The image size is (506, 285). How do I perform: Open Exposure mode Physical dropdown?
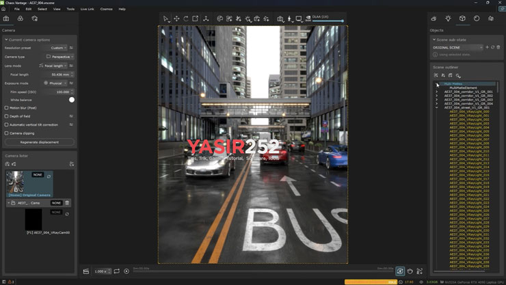(55, 83)
